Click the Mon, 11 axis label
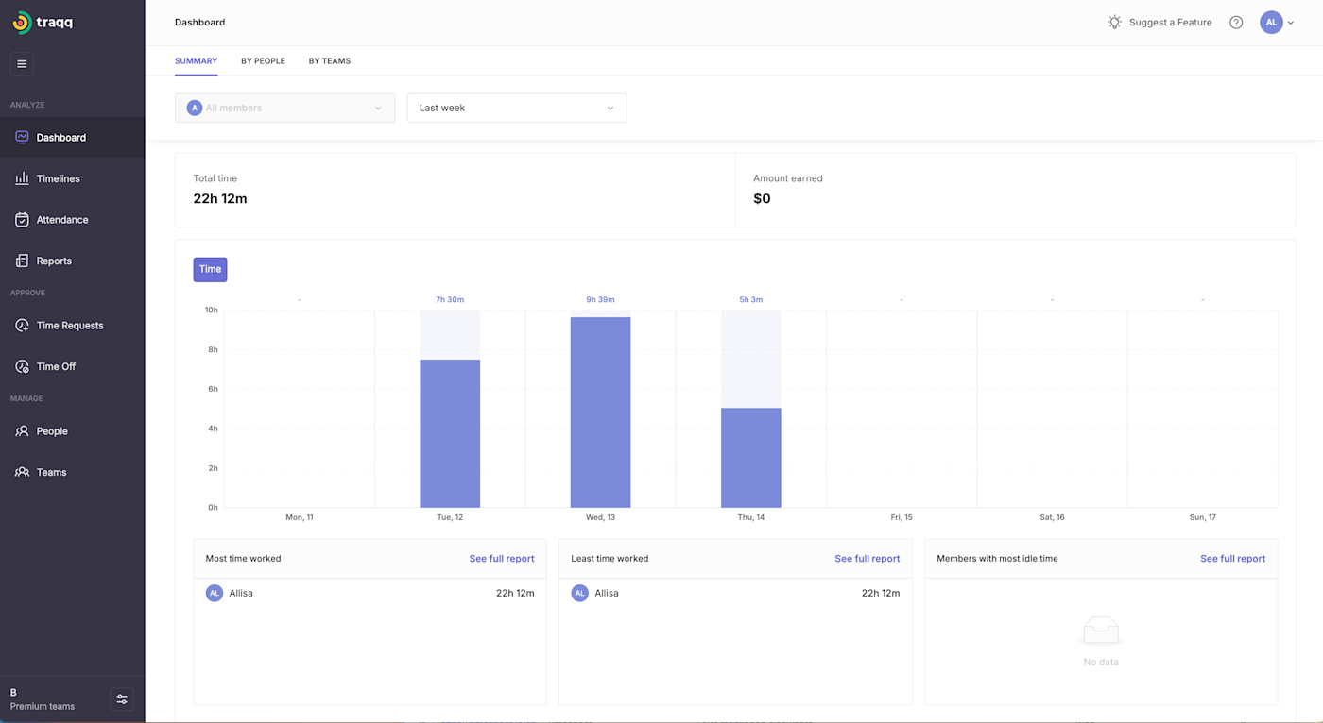The height and width of the screenshot is (723, 1323). click(x=300, y=517)
